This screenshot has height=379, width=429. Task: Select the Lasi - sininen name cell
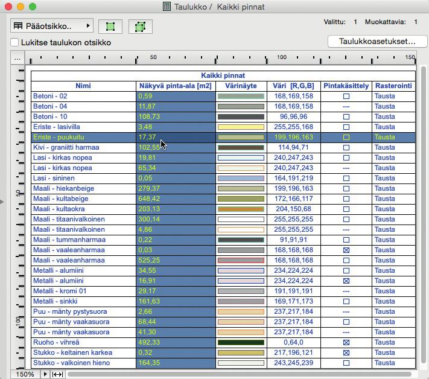(83, 179)
